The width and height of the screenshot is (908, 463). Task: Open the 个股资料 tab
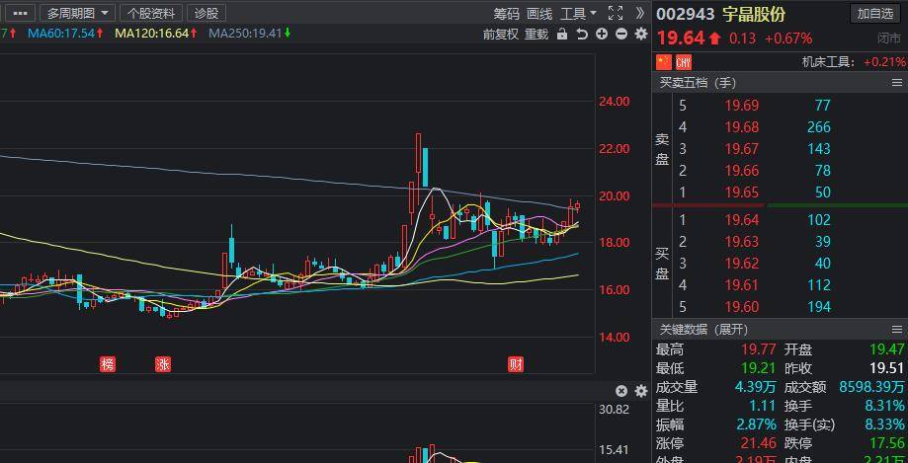[x=151, y=13]
